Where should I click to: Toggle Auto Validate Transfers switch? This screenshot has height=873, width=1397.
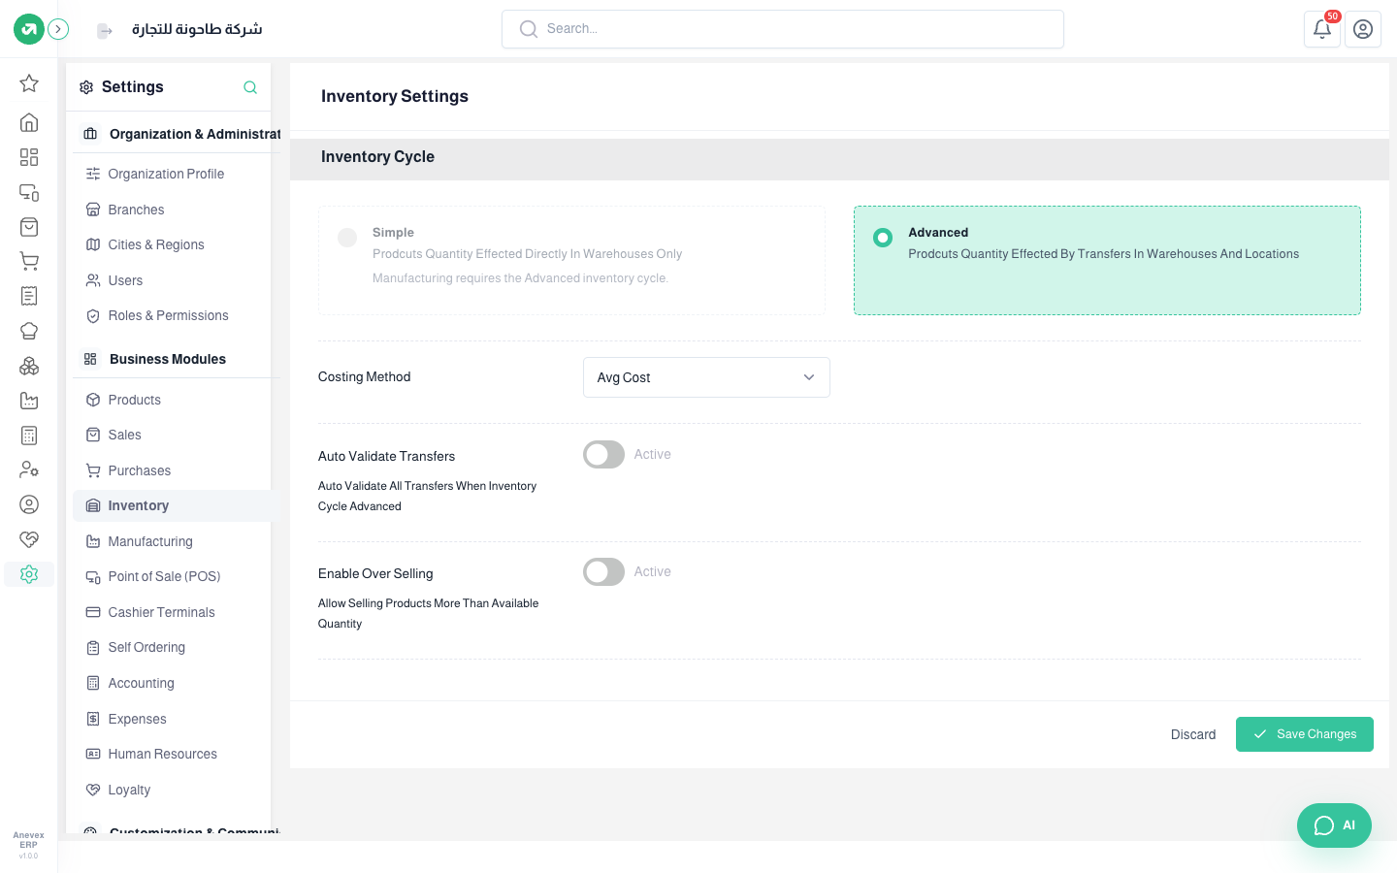tap(603, 454)
